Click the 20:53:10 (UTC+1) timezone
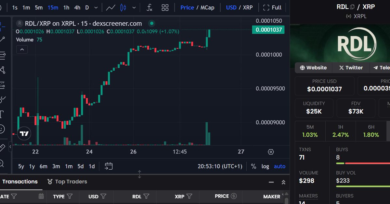Viewport: 390px width, 204px height. (220, 166)
